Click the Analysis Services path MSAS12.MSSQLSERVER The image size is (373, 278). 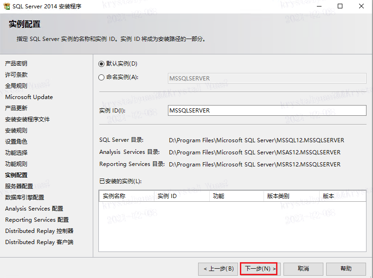(255, 152)
